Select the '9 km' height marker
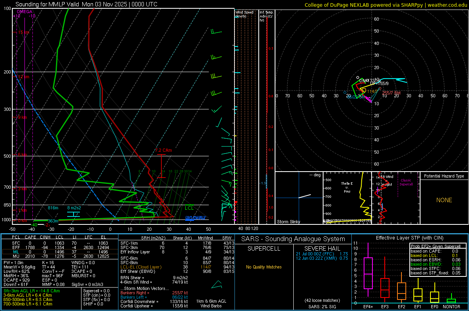469x311 pixels. [22, 117]
